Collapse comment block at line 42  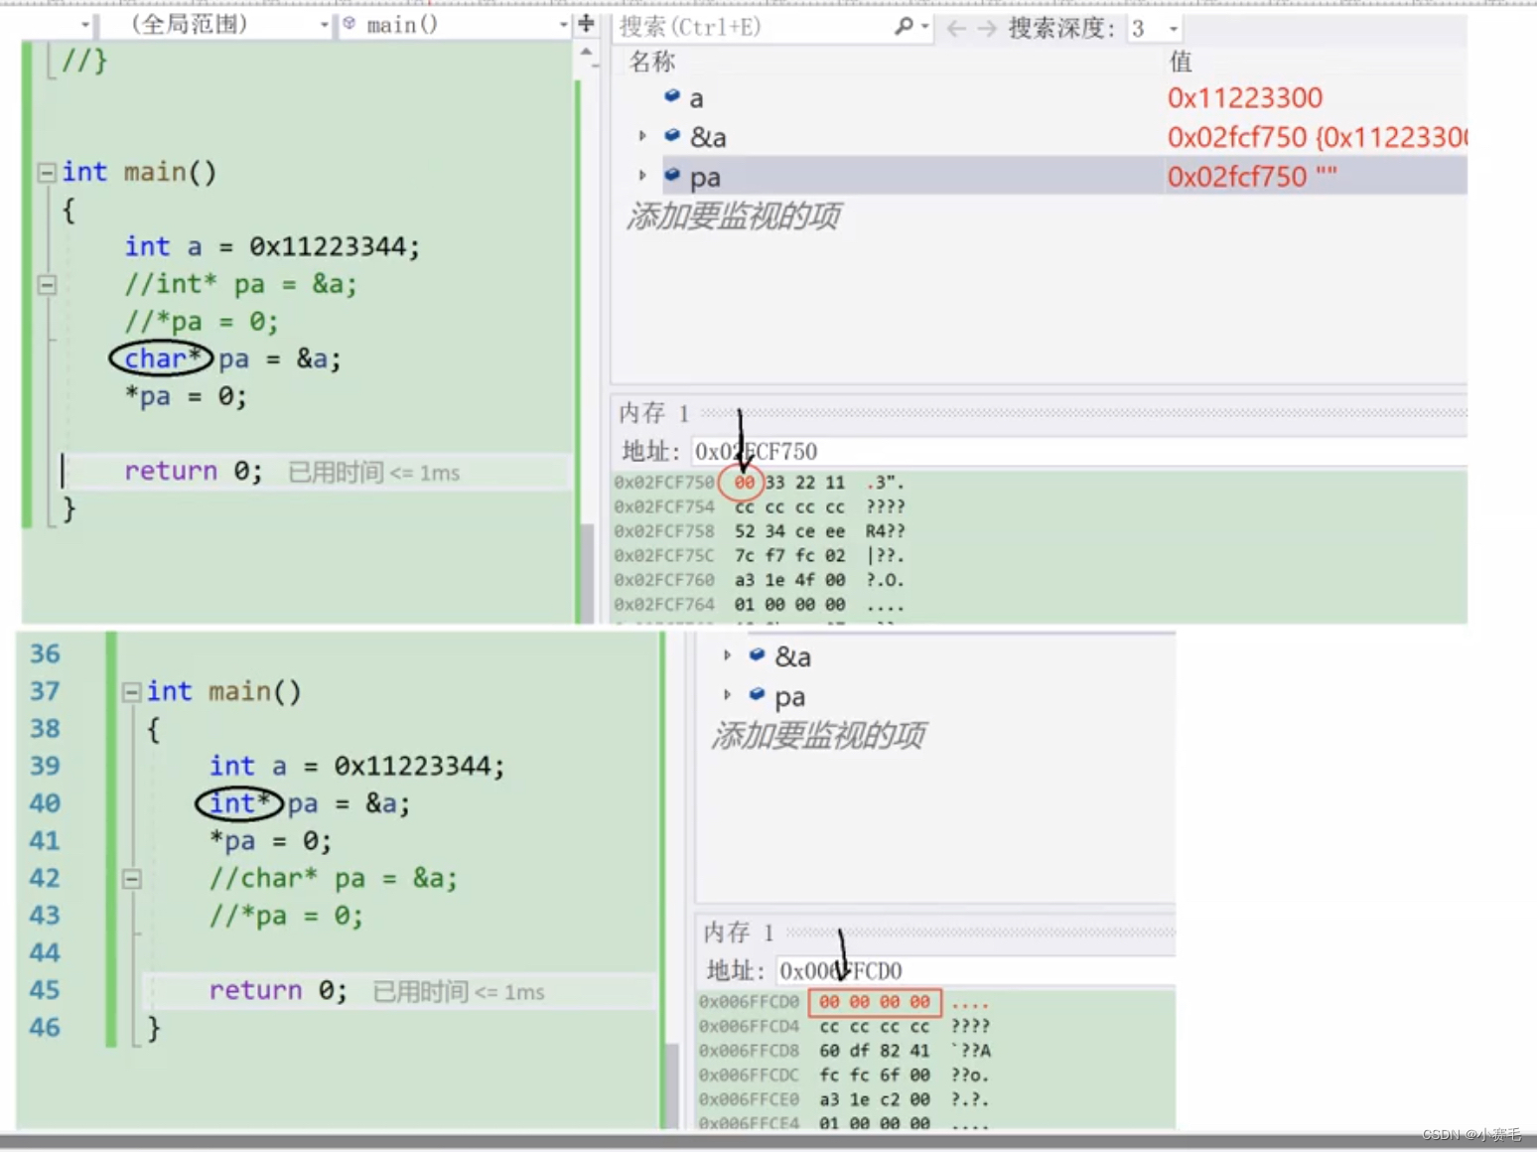[131, 879]
